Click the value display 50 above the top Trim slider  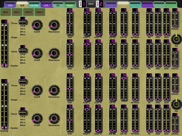pos(70,10)
